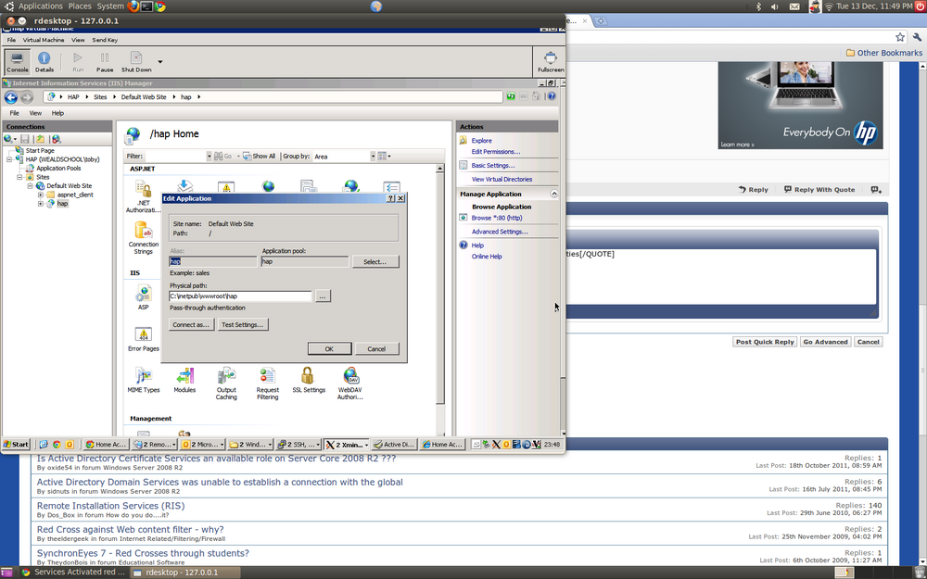This screenshot has height=579, width=927.
Task: Click the volume icon in top panel
Action: click(x=774, y=6)
